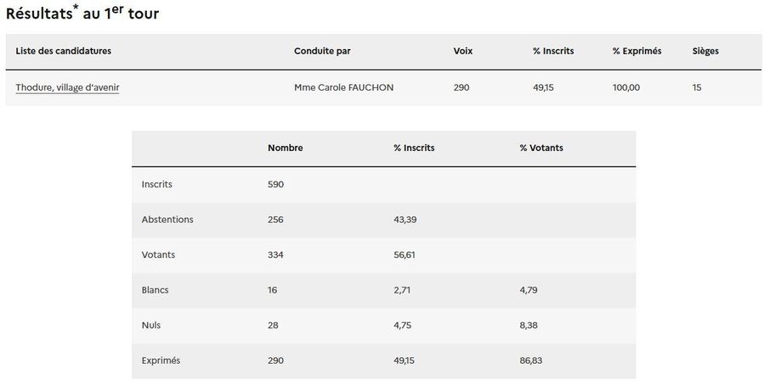Click the "Voix" column header

pos(463,51)
